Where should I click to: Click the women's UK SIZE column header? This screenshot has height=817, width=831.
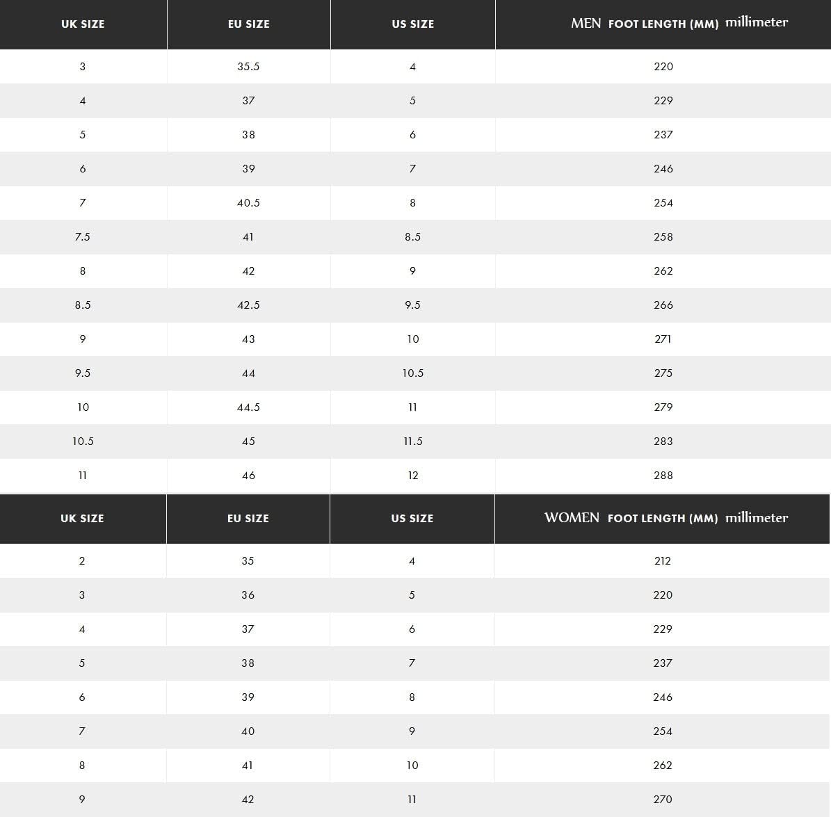(x=82, y=519)
